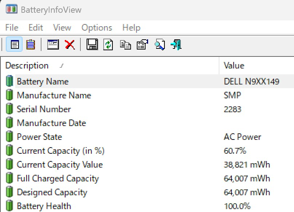Select the Power State row
This screenshot has height=212, width=294.
(148, 137)
